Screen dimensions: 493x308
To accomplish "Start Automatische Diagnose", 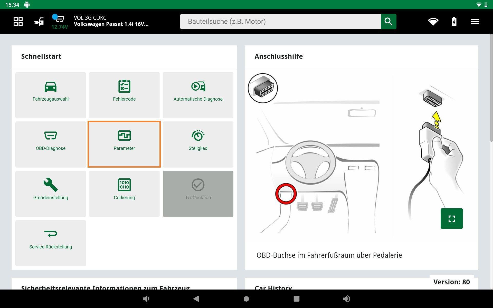I will point(198,95).
